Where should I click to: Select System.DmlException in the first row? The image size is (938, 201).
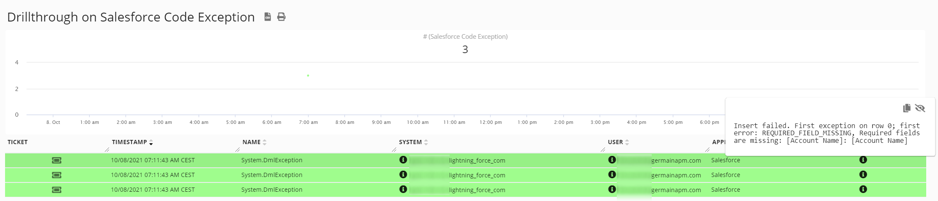pos(272,160)
